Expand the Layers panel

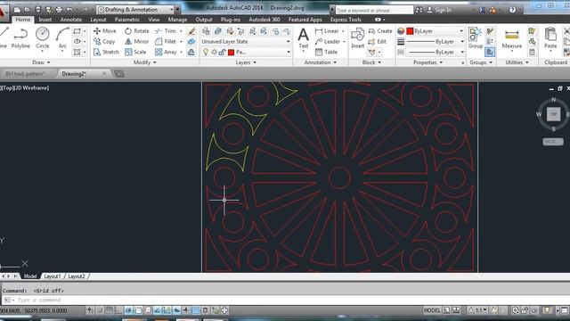[x=246, y=62]
